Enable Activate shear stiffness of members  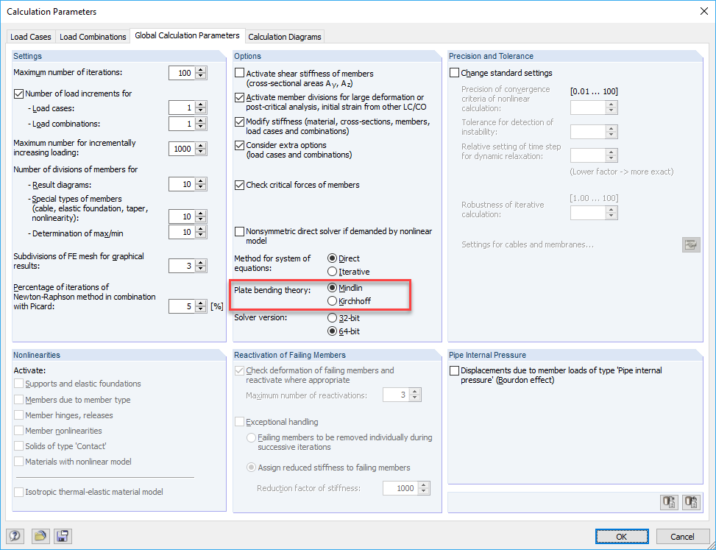(x=239, y=73)
